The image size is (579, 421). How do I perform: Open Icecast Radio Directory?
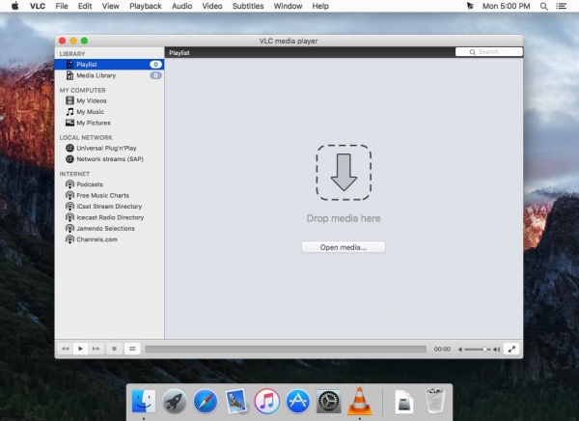click(x=109, y=217)
